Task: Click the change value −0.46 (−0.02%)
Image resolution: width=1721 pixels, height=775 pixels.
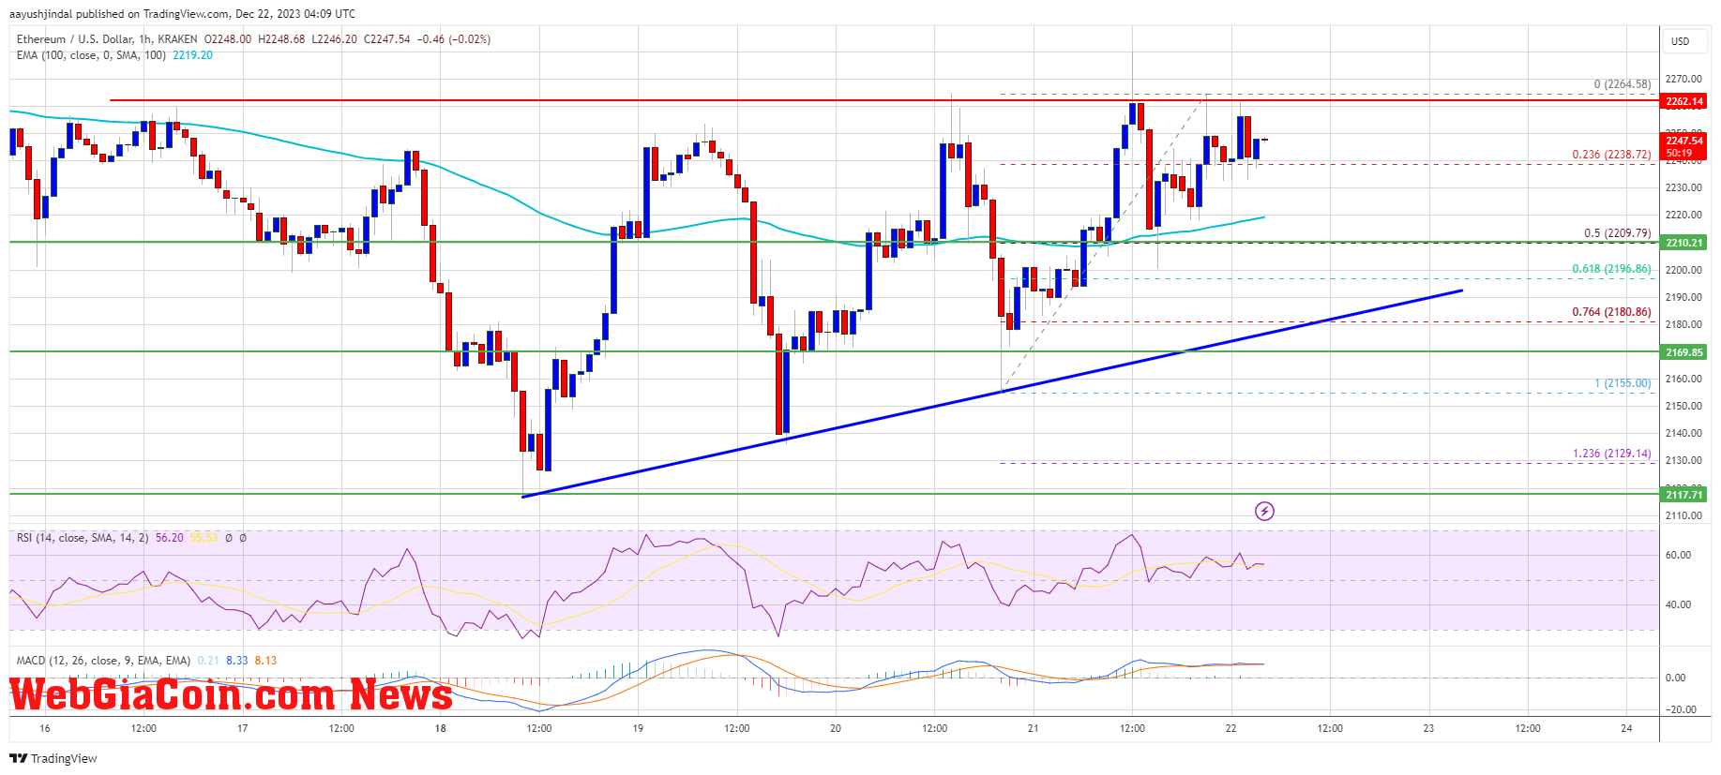Action: (454, 39)
